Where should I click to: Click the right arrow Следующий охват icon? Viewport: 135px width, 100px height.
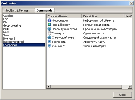click(49, 37)
